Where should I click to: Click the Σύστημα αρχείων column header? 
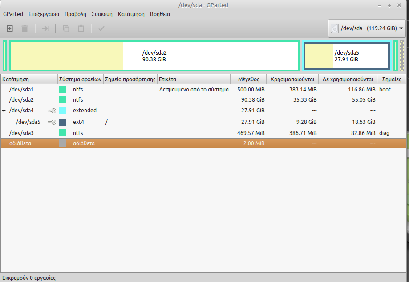[81, 79]
